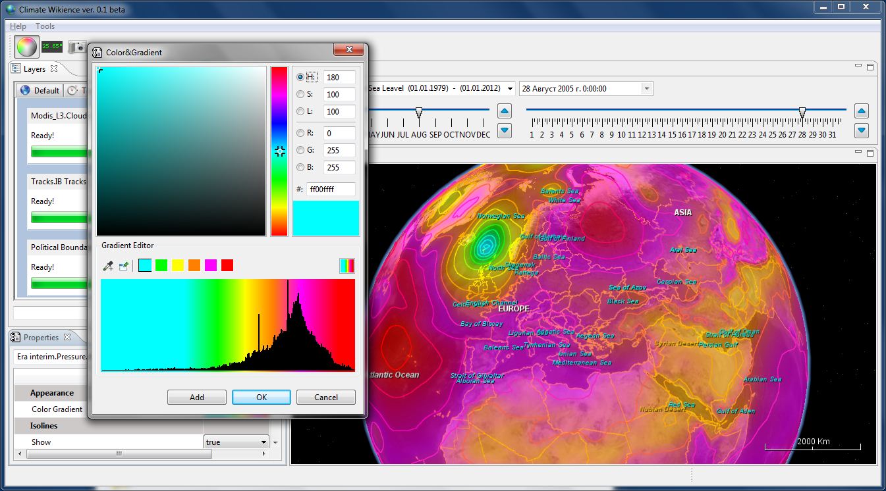Click the day slider thumb at 28

(802, 113)
